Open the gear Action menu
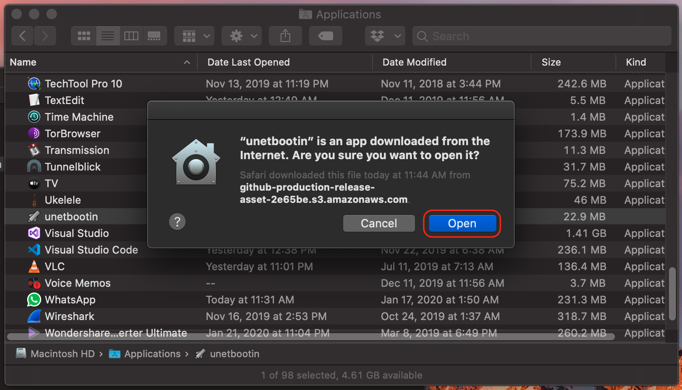 (x=242, y=36)
